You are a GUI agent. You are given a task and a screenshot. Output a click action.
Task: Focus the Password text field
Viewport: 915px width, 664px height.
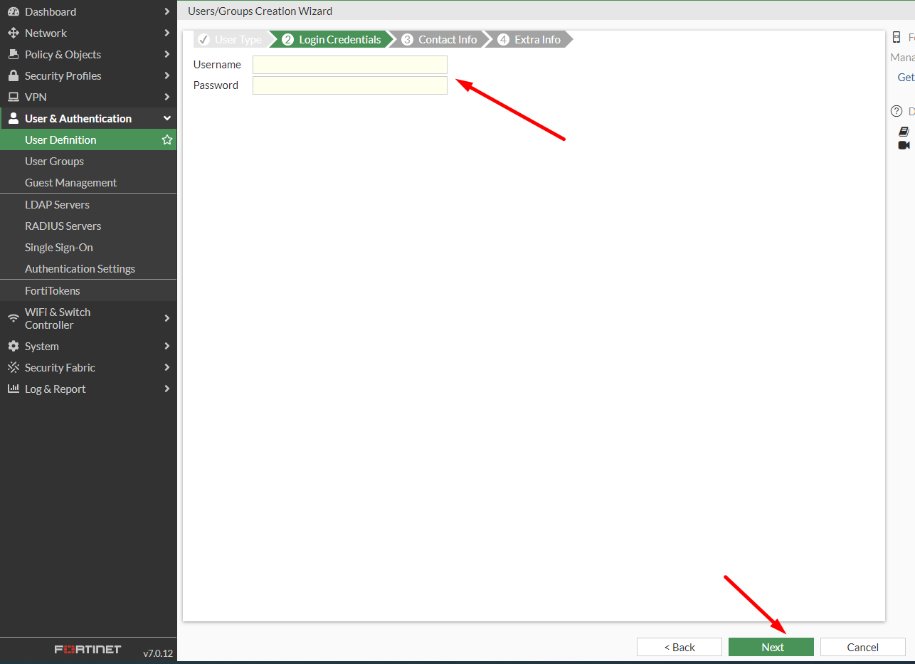(x=349, y=85)
